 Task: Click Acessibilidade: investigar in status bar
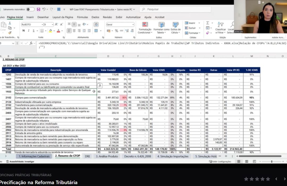click(20, 162)
